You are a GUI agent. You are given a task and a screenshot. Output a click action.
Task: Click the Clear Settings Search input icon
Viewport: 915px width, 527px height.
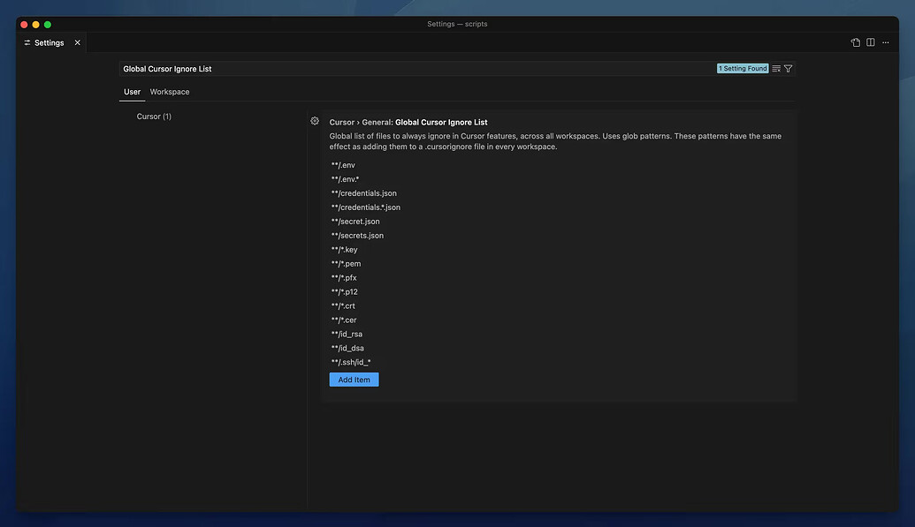pyautogui.click(x=775, y=68)
